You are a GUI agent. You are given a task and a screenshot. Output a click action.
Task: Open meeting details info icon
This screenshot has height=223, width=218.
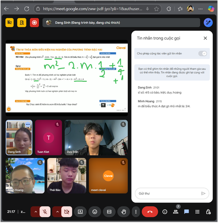[x=165, y=212]
